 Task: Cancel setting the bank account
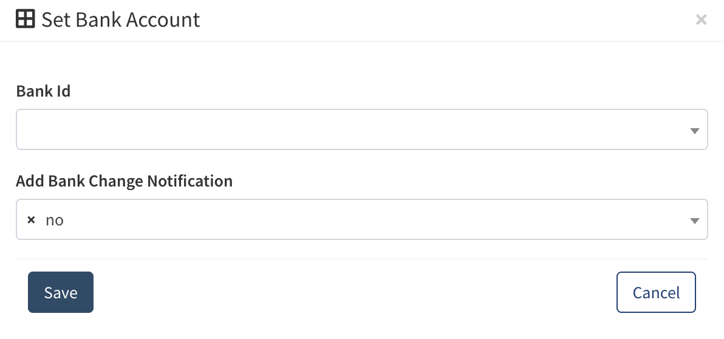click(656, 292)
